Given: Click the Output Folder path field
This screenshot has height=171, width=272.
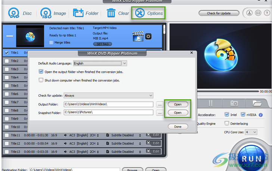Looking at the screenshot, I should (108, 104).
